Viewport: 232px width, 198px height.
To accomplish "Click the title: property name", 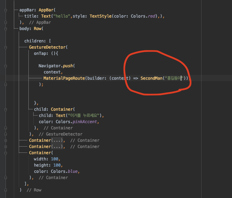I will click(32, 16).
